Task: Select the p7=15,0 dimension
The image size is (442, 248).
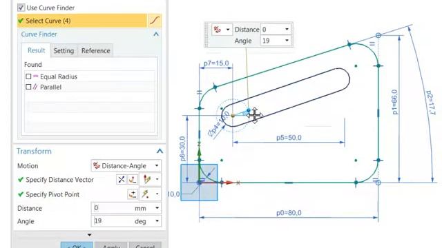Action: (216, 63)
